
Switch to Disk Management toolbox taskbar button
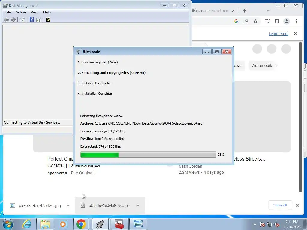pyautogui.click(x=119, y=224)
